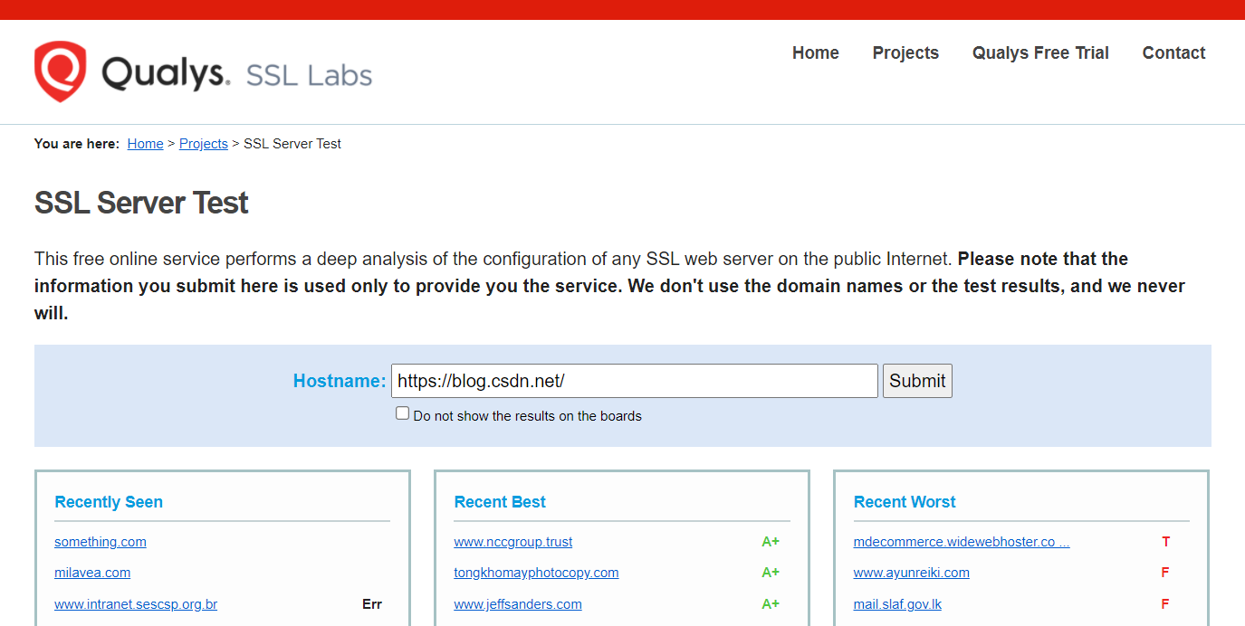Open the milavea.com result link
The height and width of the screenshot is (626, 1245).
point(91,573)
